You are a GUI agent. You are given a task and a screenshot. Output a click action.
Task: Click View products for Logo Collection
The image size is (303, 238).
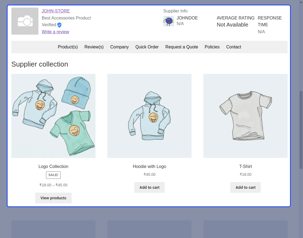pyautogui.click(x=53, y=198)
